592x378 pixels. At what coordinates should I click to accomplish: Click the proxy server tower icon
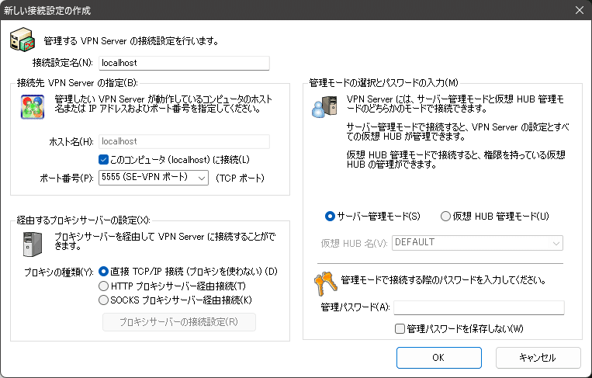tap(33, 244)
